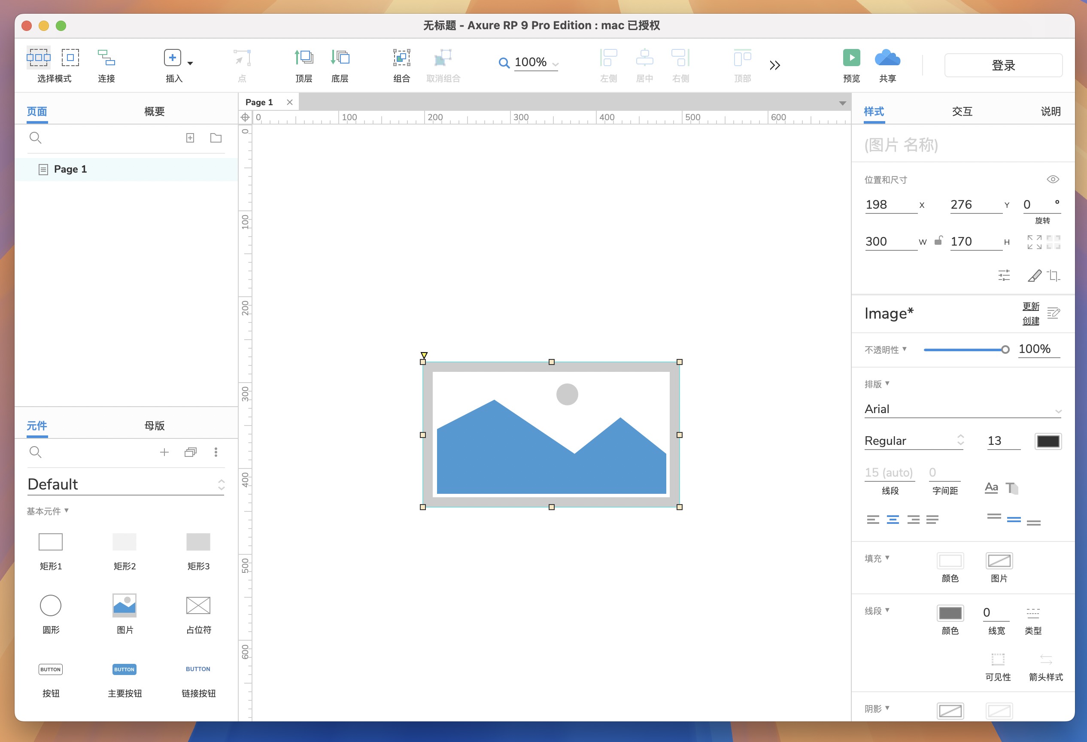
Task: Switch to the 概要 outline tab
Action: point(155,111)
